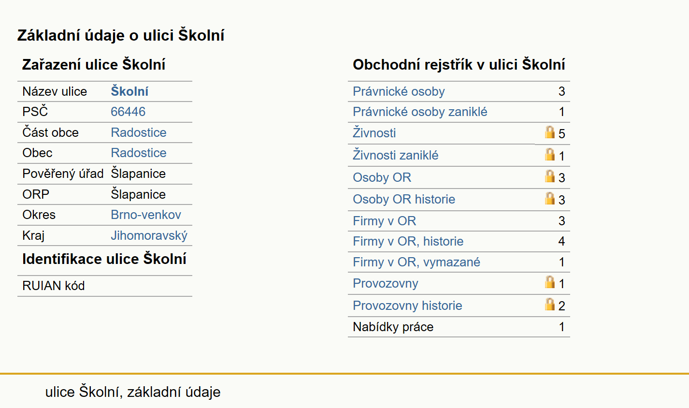Image resolution: width=689 pixels, height=408 pixels.
Task: Open the Jihomoravský region link
Action: (149, 235)
